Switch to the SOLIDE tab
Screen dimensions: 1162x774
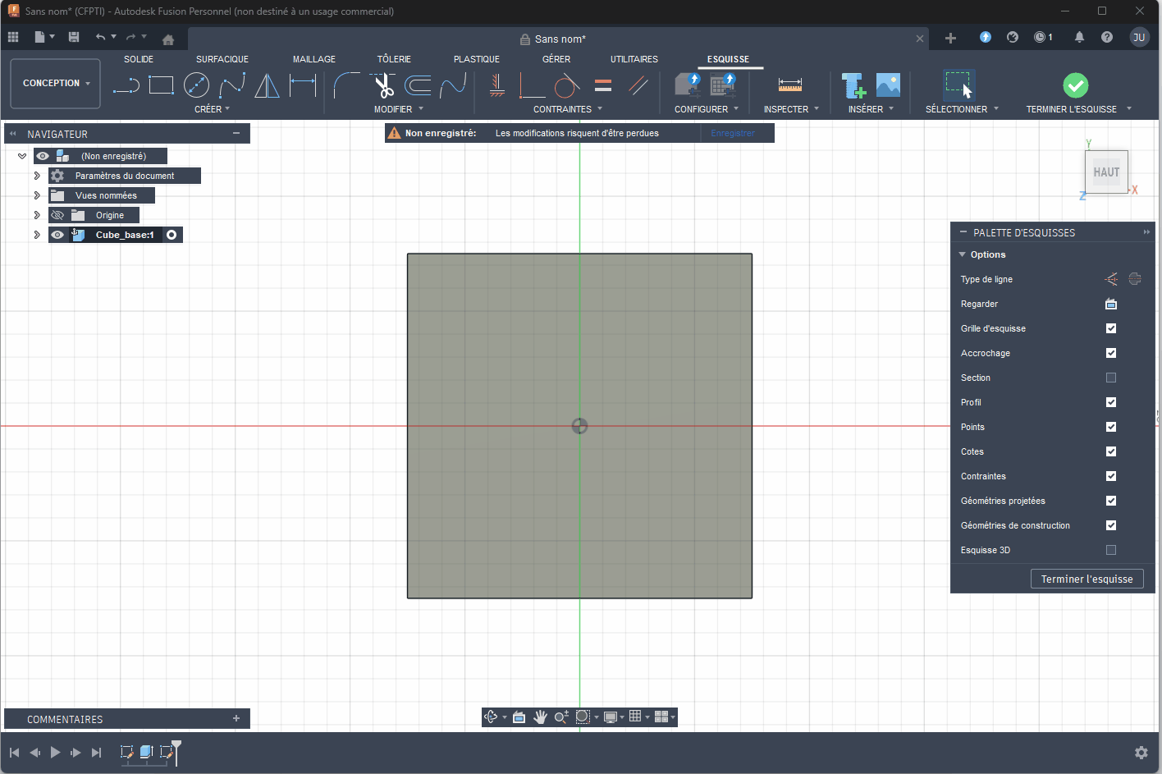coord(139,58)
